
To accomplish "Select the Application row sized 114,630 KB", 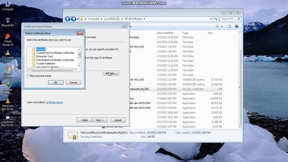I will point(176,99).
